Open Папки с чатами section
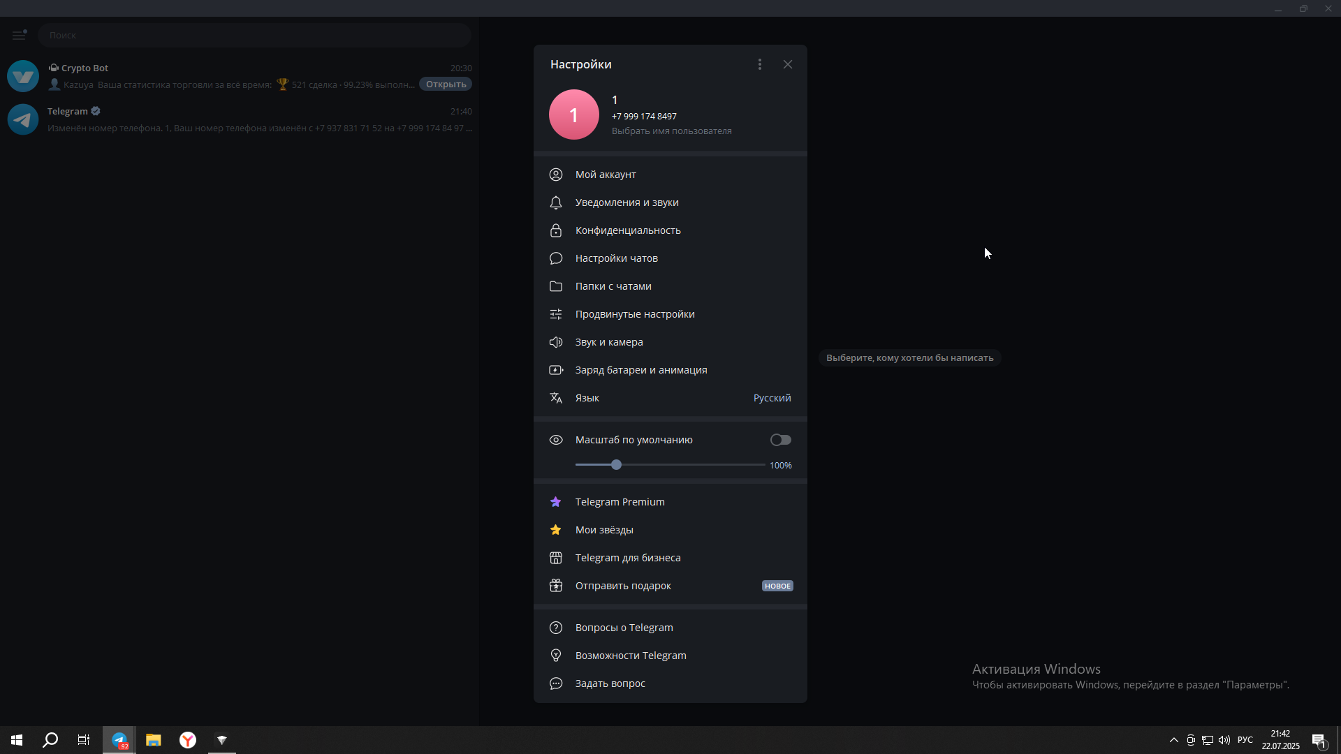The height and width of the screenshot is (754, 1341). [670, 286]
